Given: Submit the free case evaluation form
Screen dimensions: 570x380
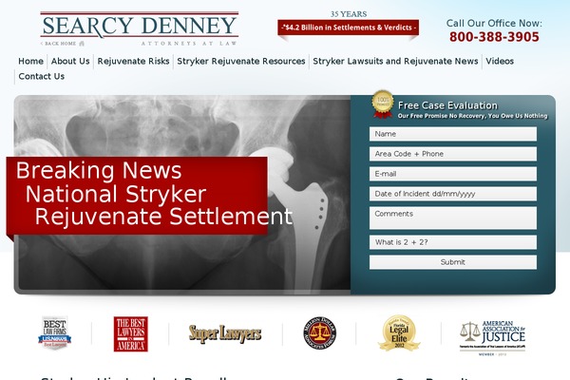Looking at the screenshot, I should (x=453, y=262).
